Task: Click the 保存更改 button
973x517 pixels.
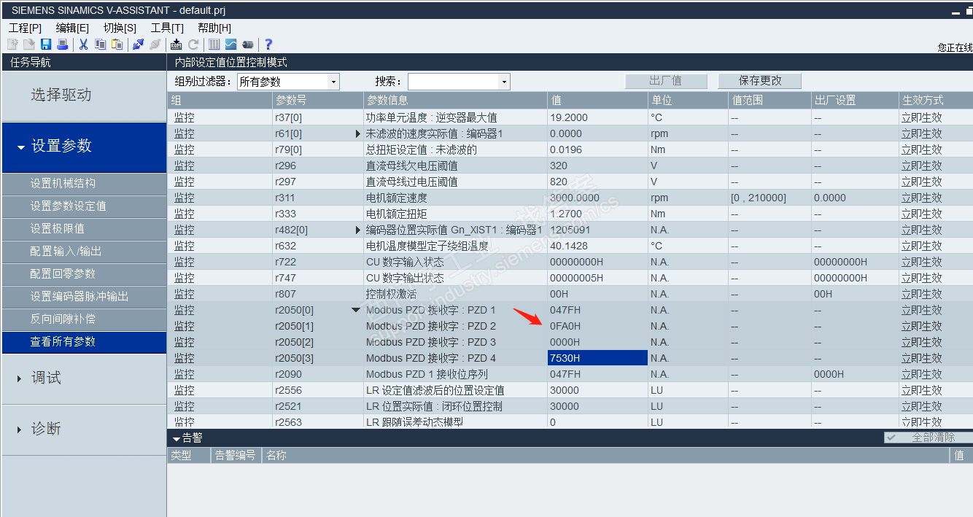Action: [760, 81]
